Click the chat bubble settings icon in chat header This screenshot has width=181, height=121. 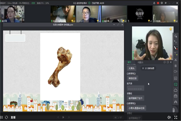point(165,62)
